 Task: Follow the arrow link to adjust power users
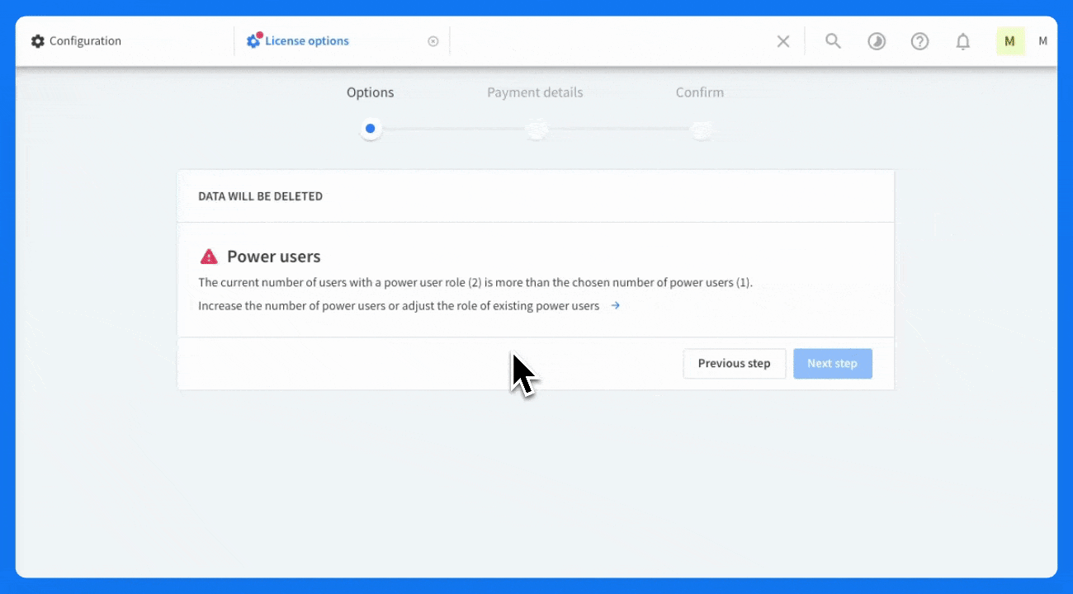click(x=615, y=305)
